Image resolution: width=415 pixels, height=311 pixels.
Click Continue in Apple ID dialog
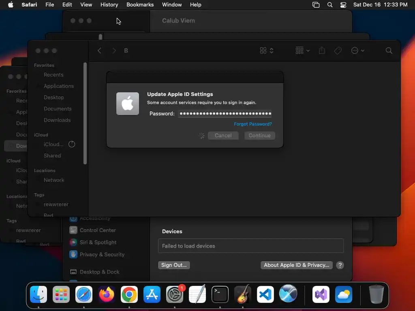(x=260, y=135)
